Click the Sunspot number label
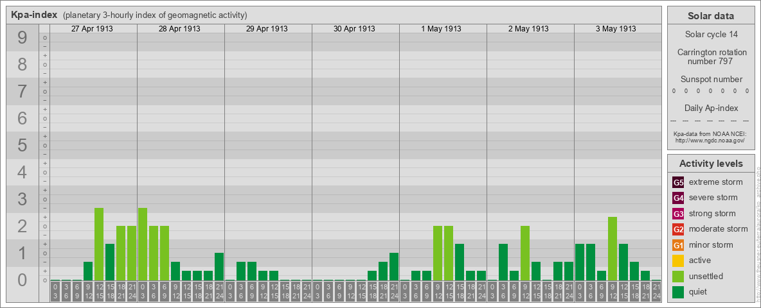The image size is (761, 308). point(710,80)
